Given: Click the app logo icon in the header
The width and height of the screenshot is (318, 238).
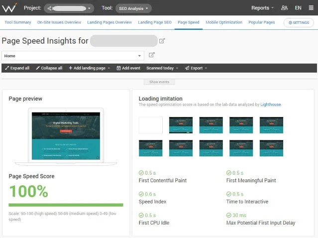Looking at the screenshot, I should (x=9, y=8).
